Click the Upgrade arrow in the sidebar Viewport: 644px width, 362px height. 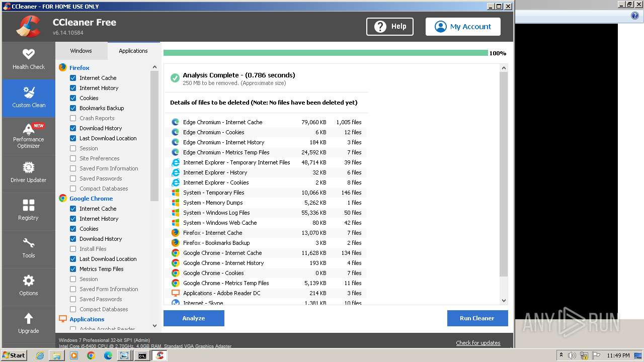click(x=29, y=323)
